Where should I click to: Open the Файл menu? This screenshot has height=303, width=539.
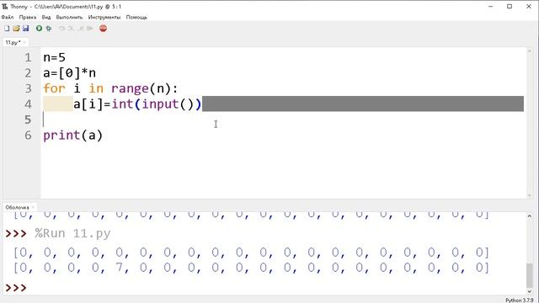click(x=8, y=17)
